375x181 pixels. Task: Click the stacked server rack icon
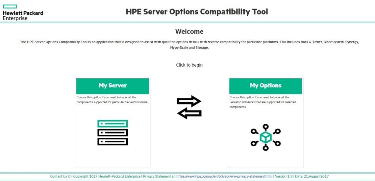[113, 132]
